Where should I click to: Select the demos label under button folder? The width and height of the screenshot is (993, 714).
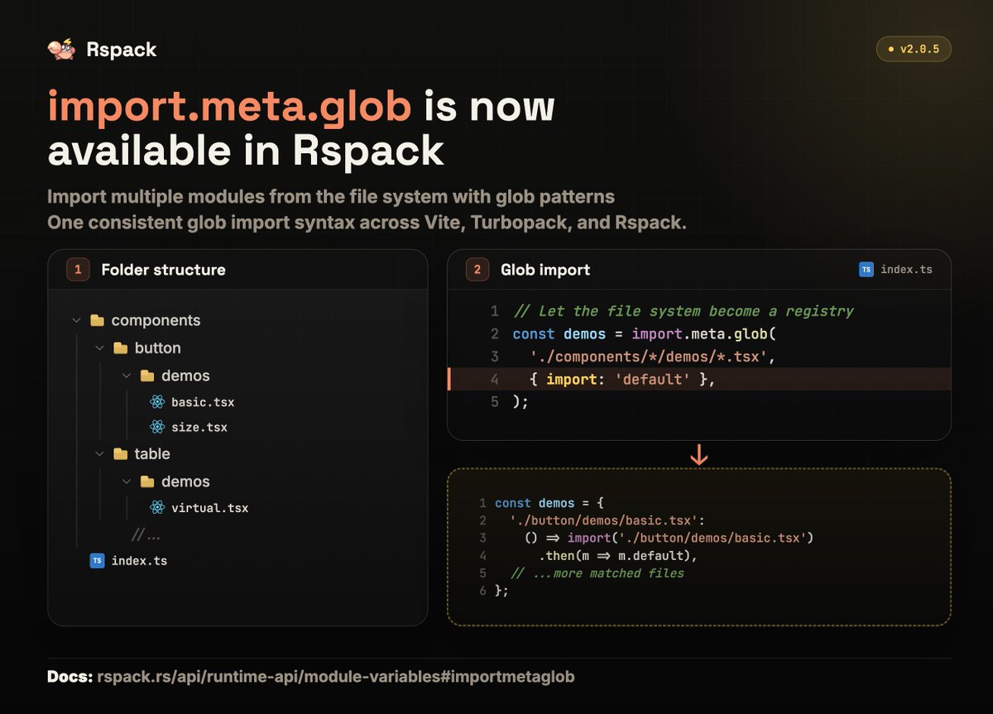185,376
